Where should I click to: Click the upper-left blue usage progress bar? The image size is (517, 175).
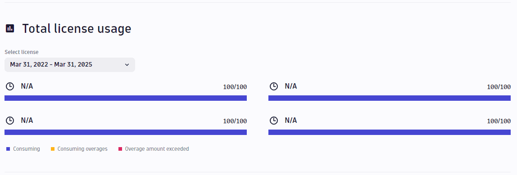pyautogui.click(x=126, y=98)
